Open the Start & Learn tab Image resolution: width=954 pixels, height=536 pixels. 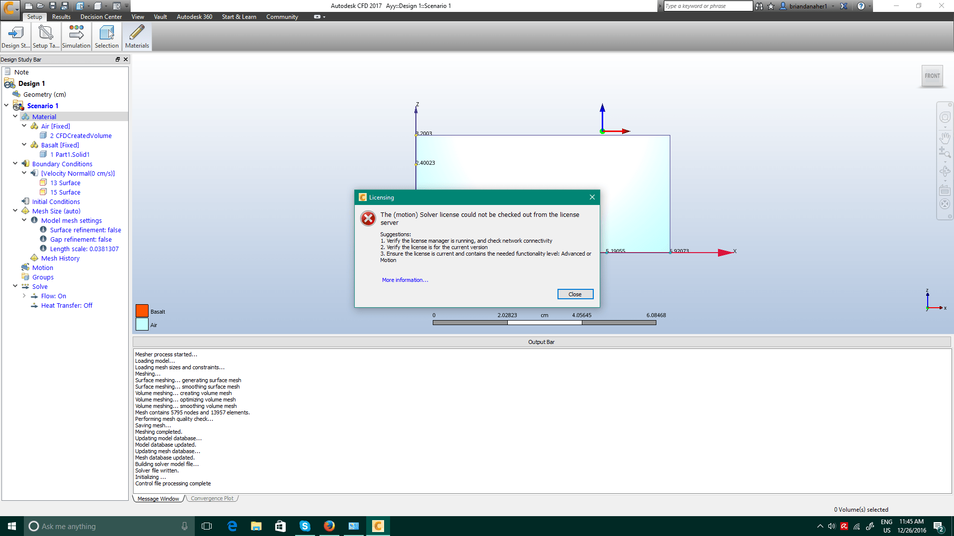pos(239,17)
